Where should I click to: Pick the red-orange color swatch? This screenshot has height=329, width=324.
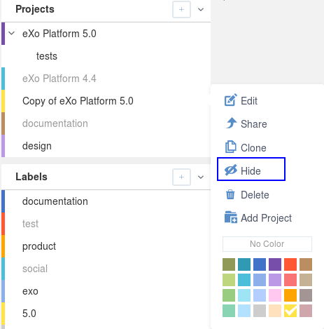coord(290,264)
